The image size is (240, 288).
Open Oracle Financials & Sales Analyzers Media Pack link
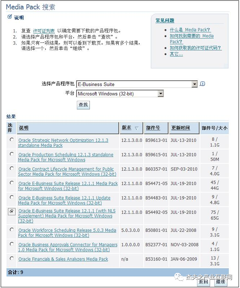point(63,259)
